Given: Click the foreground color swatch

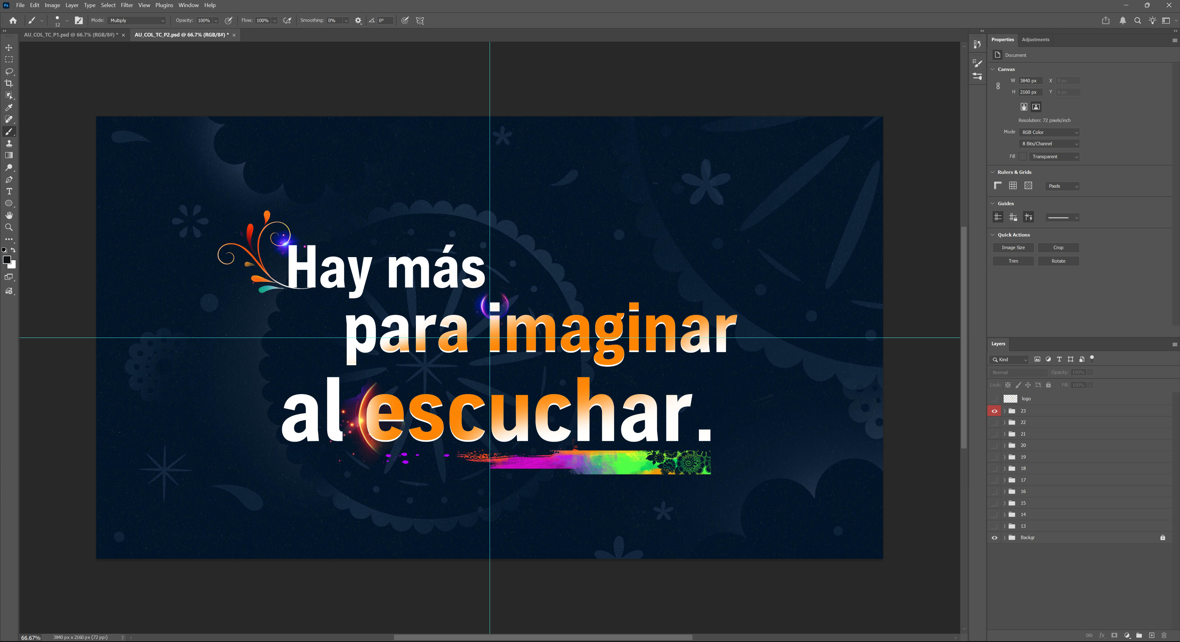Looking at the screenshot, I should [6, 260].
